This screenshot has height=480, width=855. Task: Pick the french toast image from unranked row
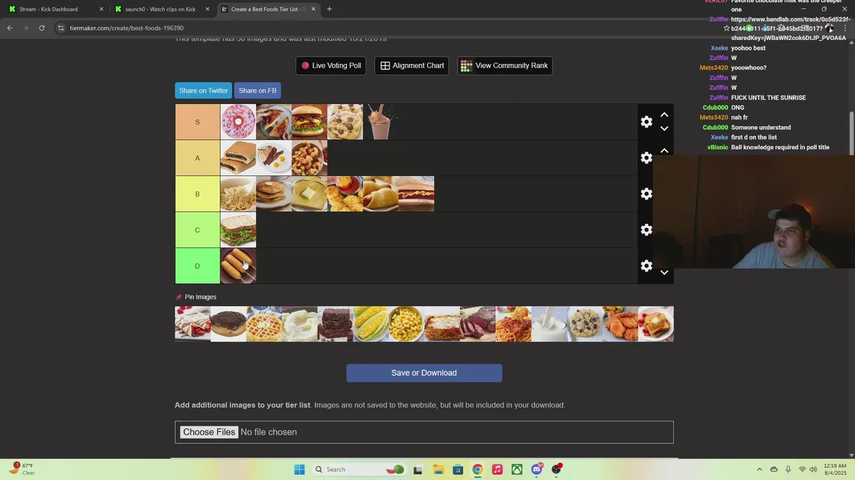656,324
